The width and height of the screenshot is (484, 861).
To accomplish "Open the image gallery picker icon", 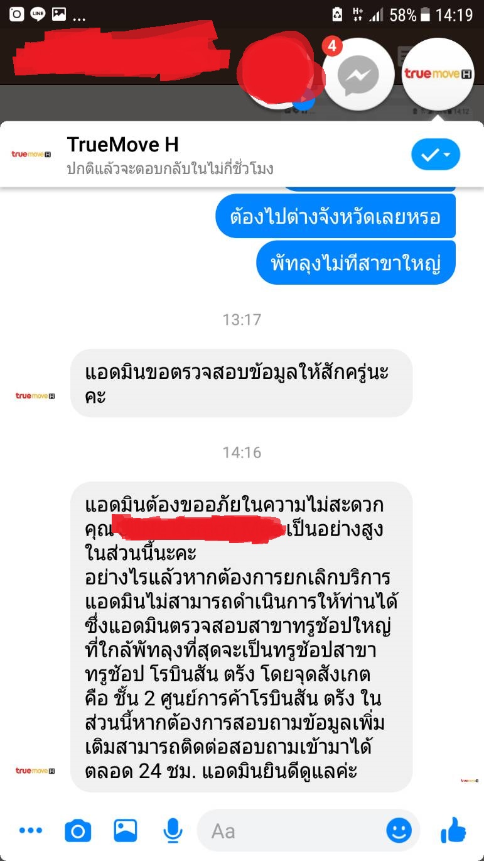I will [126, 831].
